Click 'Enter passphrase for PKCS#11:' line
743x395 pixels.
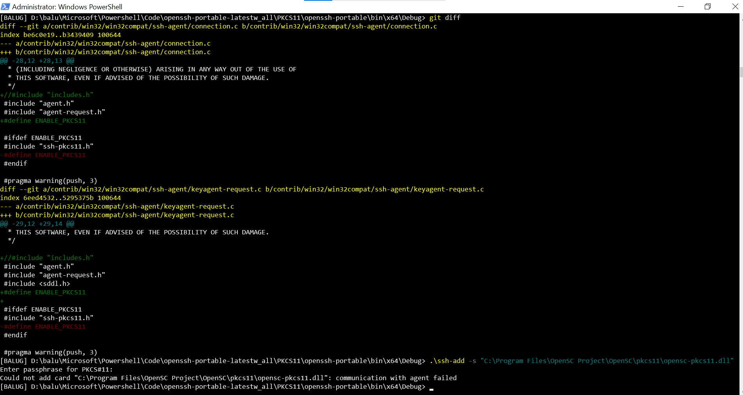pos(57,369)
